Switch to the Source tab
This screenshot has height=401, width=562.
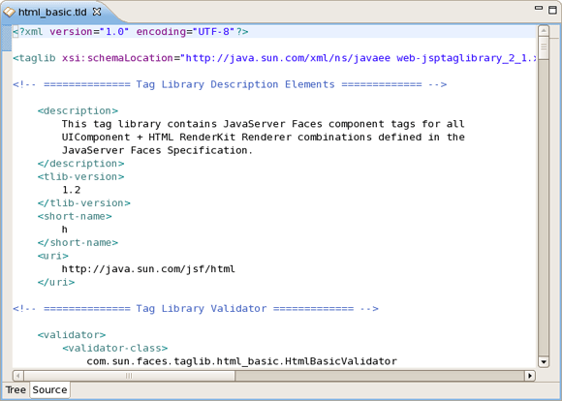click(49, 390)
